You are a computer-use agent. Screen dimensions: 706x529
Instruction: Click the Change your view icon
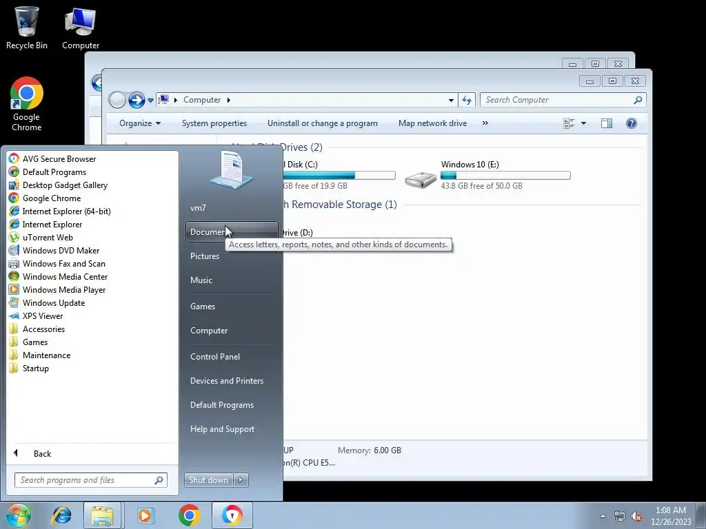(569, 123)
